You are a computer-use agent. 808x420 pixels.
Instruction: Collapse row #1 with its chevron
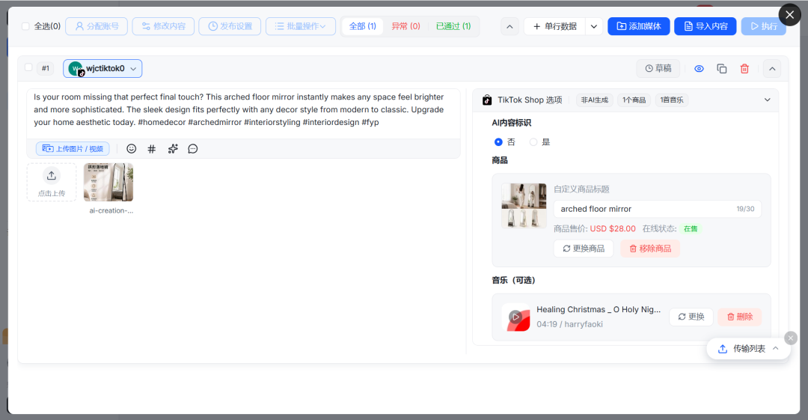772,69
